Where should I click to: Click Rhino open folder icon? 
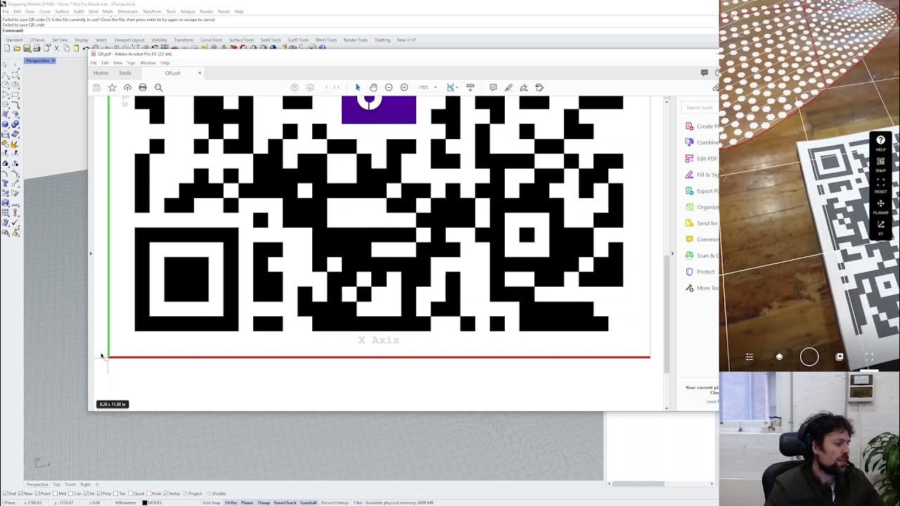(17, 48)
